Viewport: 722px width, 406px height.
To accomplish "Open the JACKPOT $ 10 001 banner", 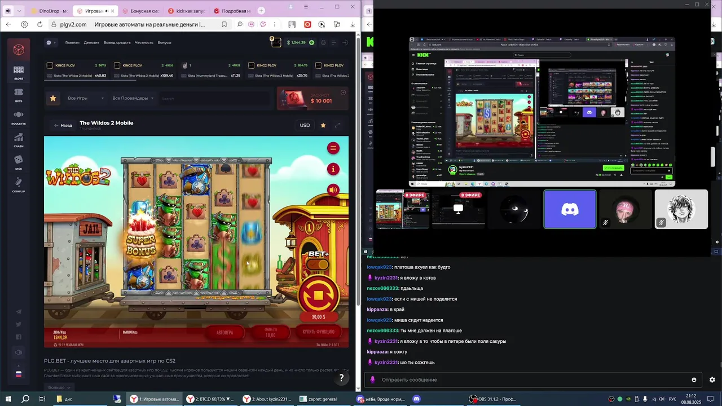I will [312, 98].
